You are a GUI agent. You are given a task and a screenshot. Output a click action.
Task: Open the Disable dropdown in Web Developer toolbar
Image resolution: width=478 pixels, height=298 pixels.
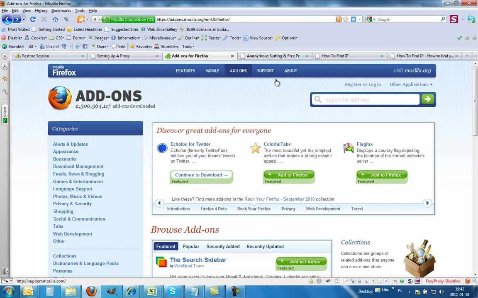pyautogui.click(x=12, y=38)
